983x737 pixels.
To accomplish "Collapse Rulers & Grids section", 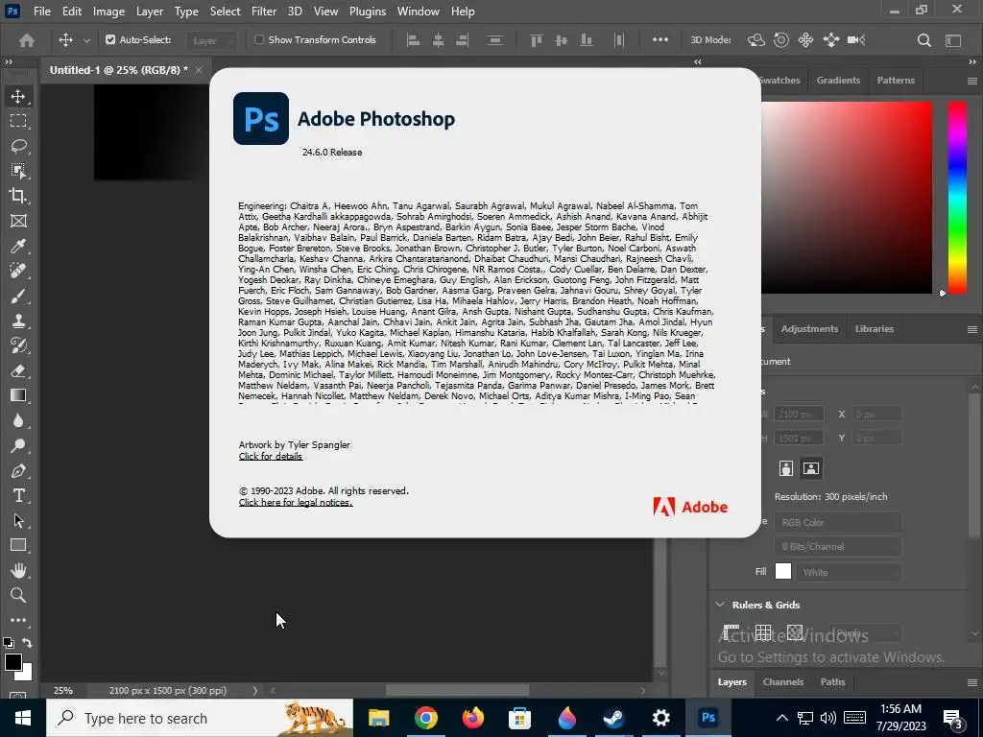I will [720, 605].
